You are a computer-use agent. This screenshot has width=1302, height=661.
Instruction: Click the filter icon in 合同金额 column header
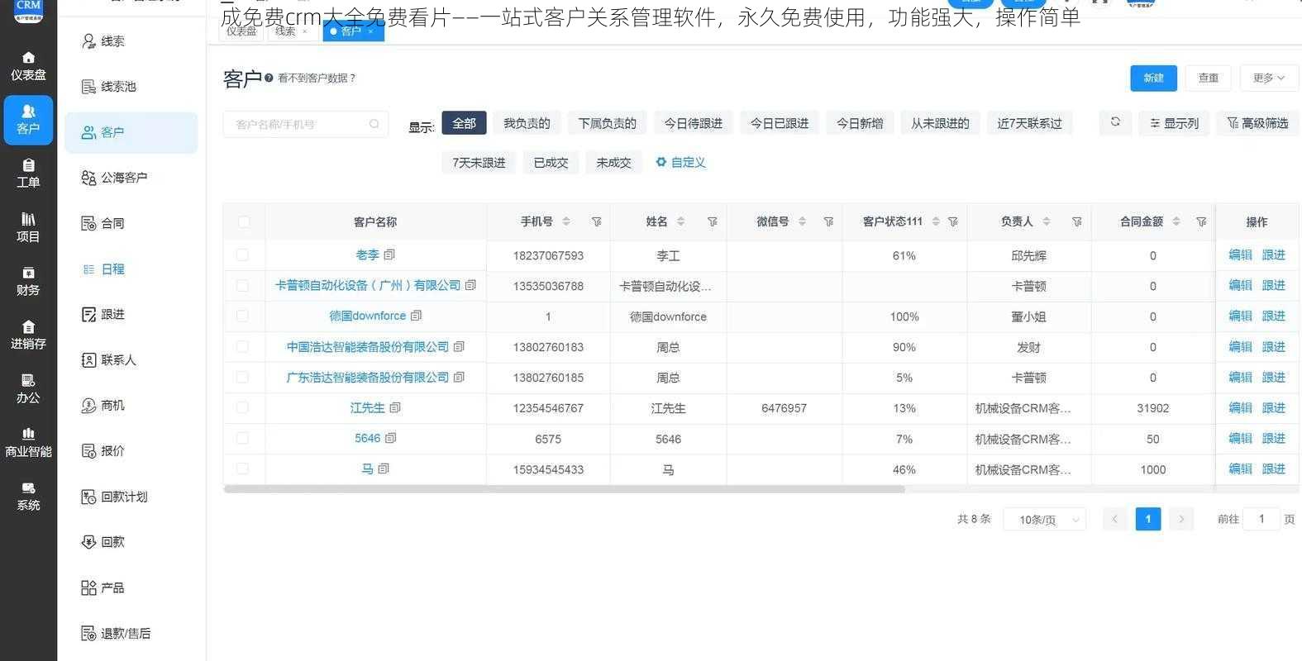(1201, 221)
